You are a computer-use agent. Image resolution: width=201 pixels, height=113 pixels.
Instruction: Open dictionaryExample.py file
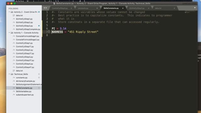point(25,81)
